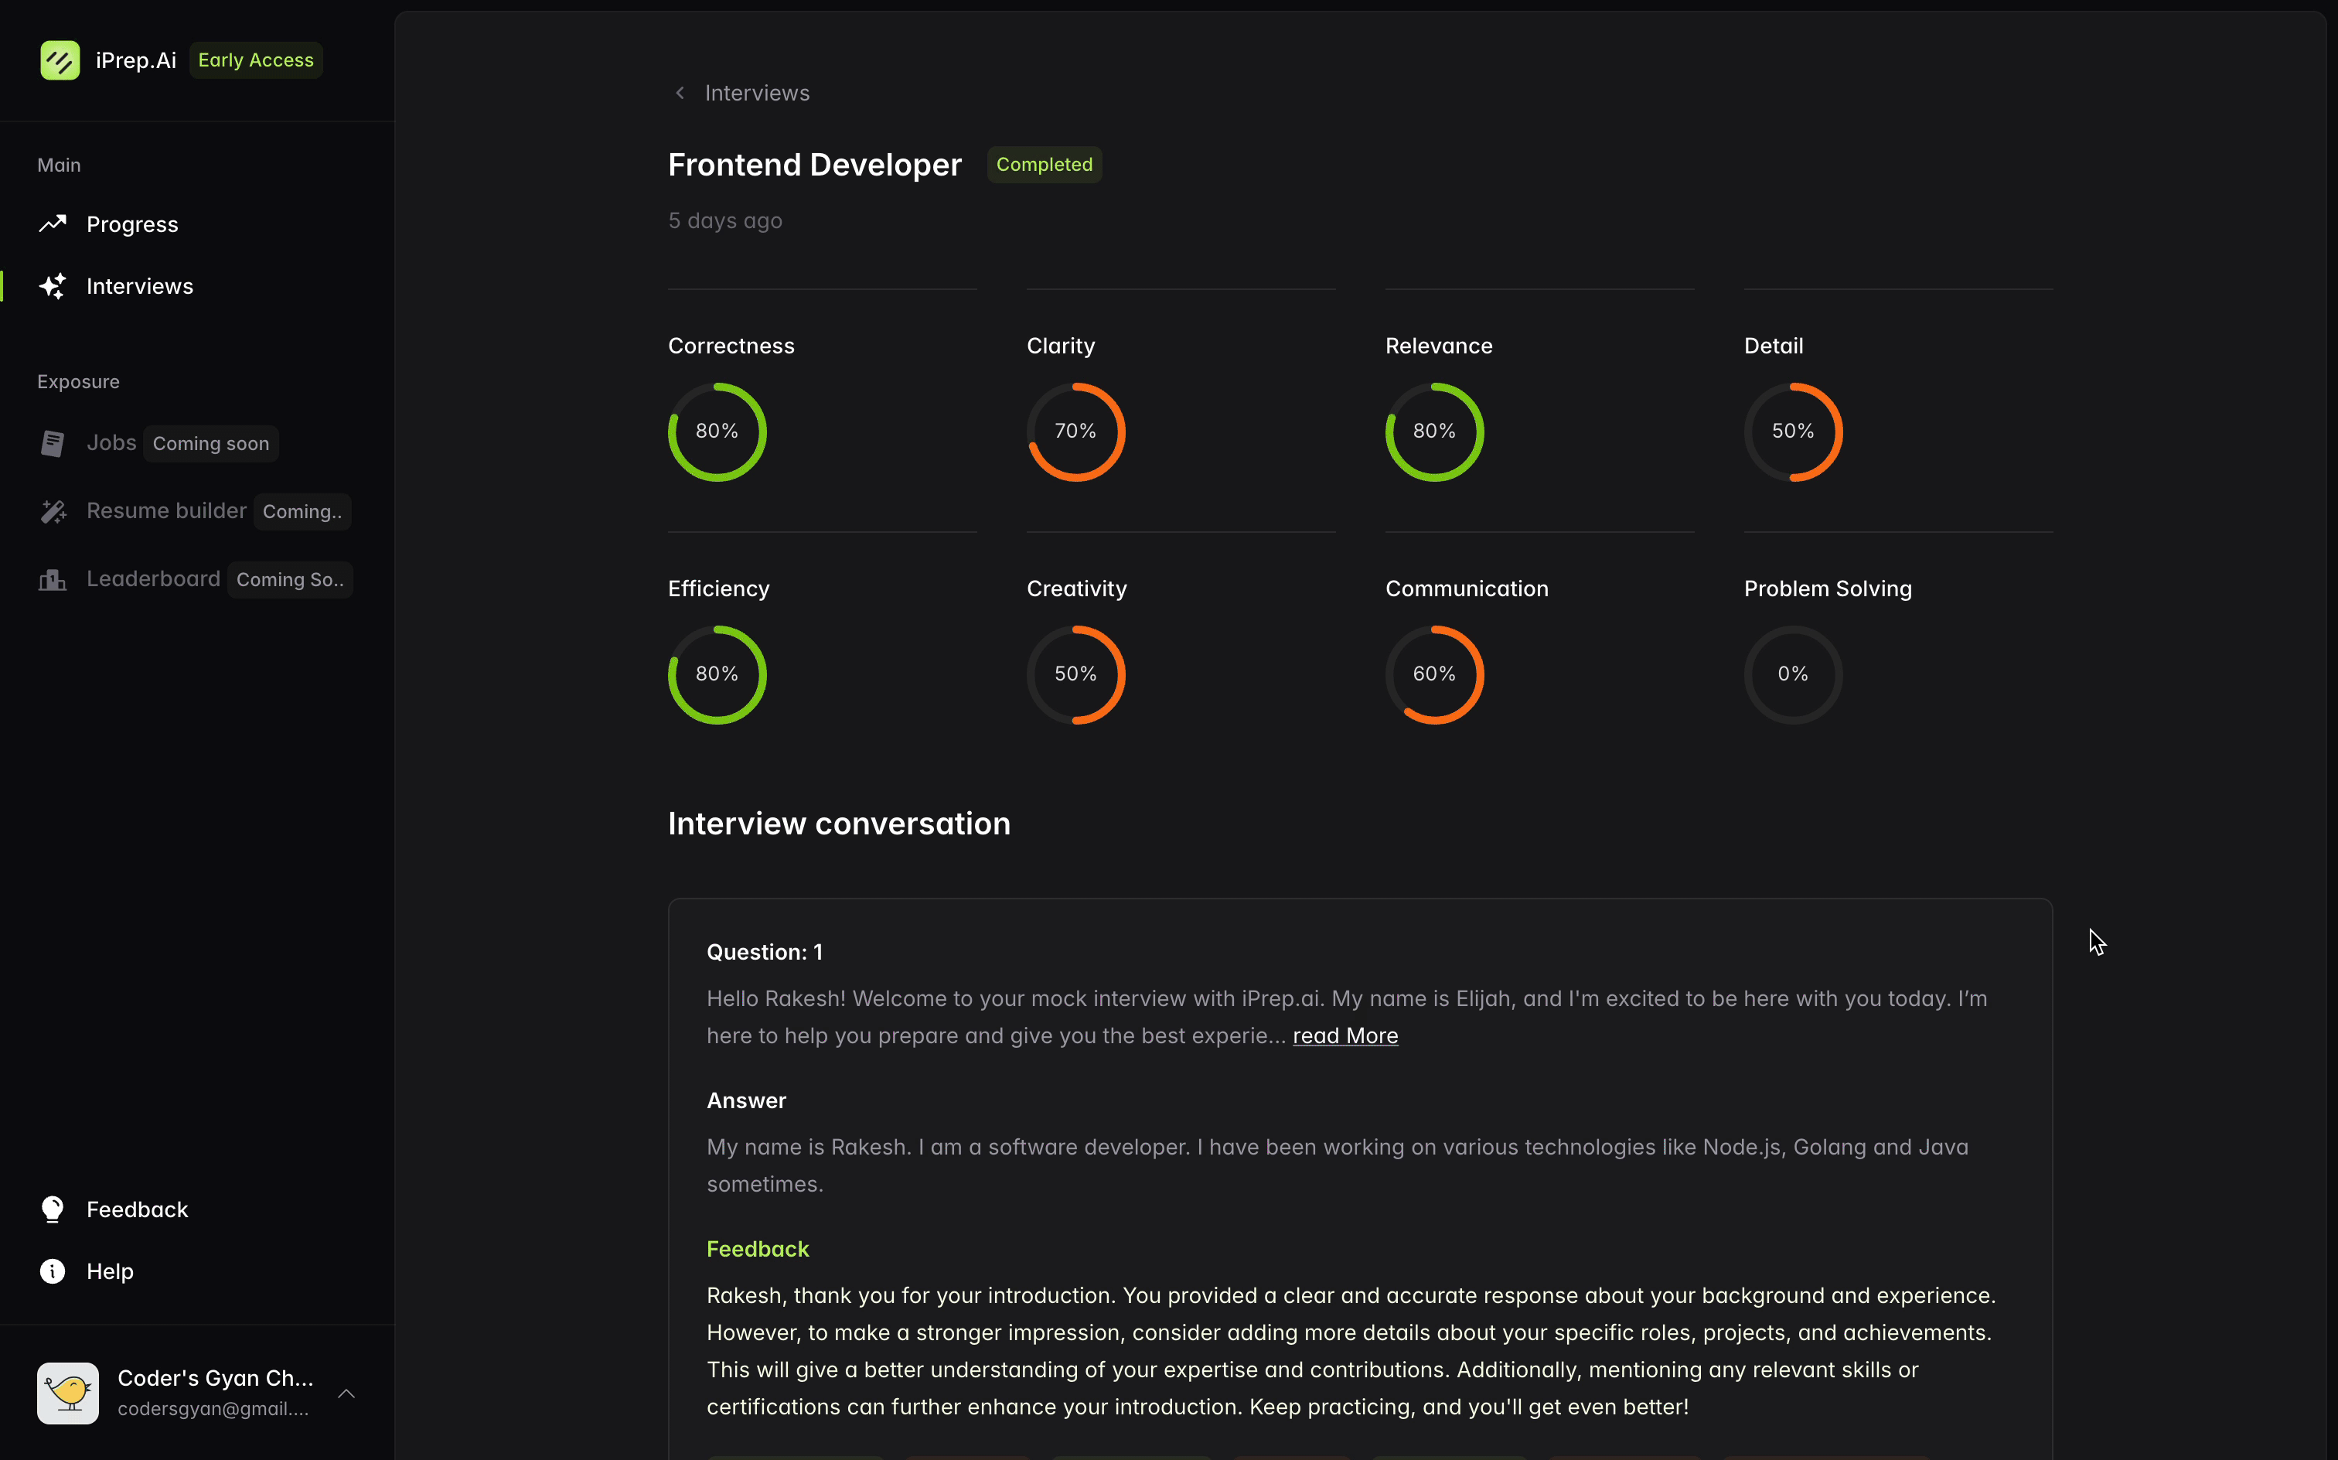Click the Resume builder wand icon
Screen dimensions: 2338x1460
pyautogui.click(x=52, y=511)
